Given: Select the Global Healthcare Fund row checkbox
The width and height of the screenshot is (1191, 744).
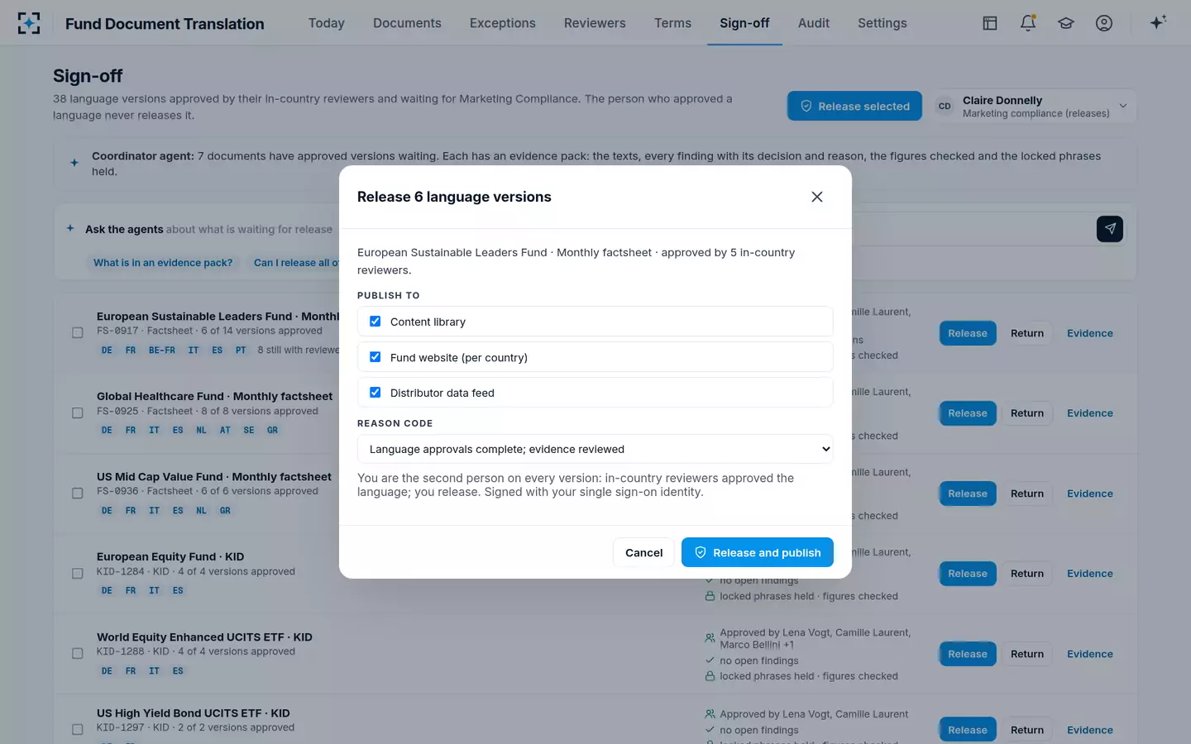Looking at the screenshot, I should point(78,413).
